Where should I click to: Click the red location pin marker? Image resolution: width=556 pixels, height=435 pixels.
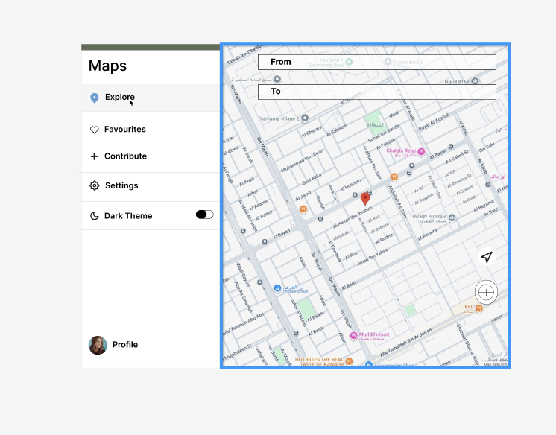pos(365,199)
